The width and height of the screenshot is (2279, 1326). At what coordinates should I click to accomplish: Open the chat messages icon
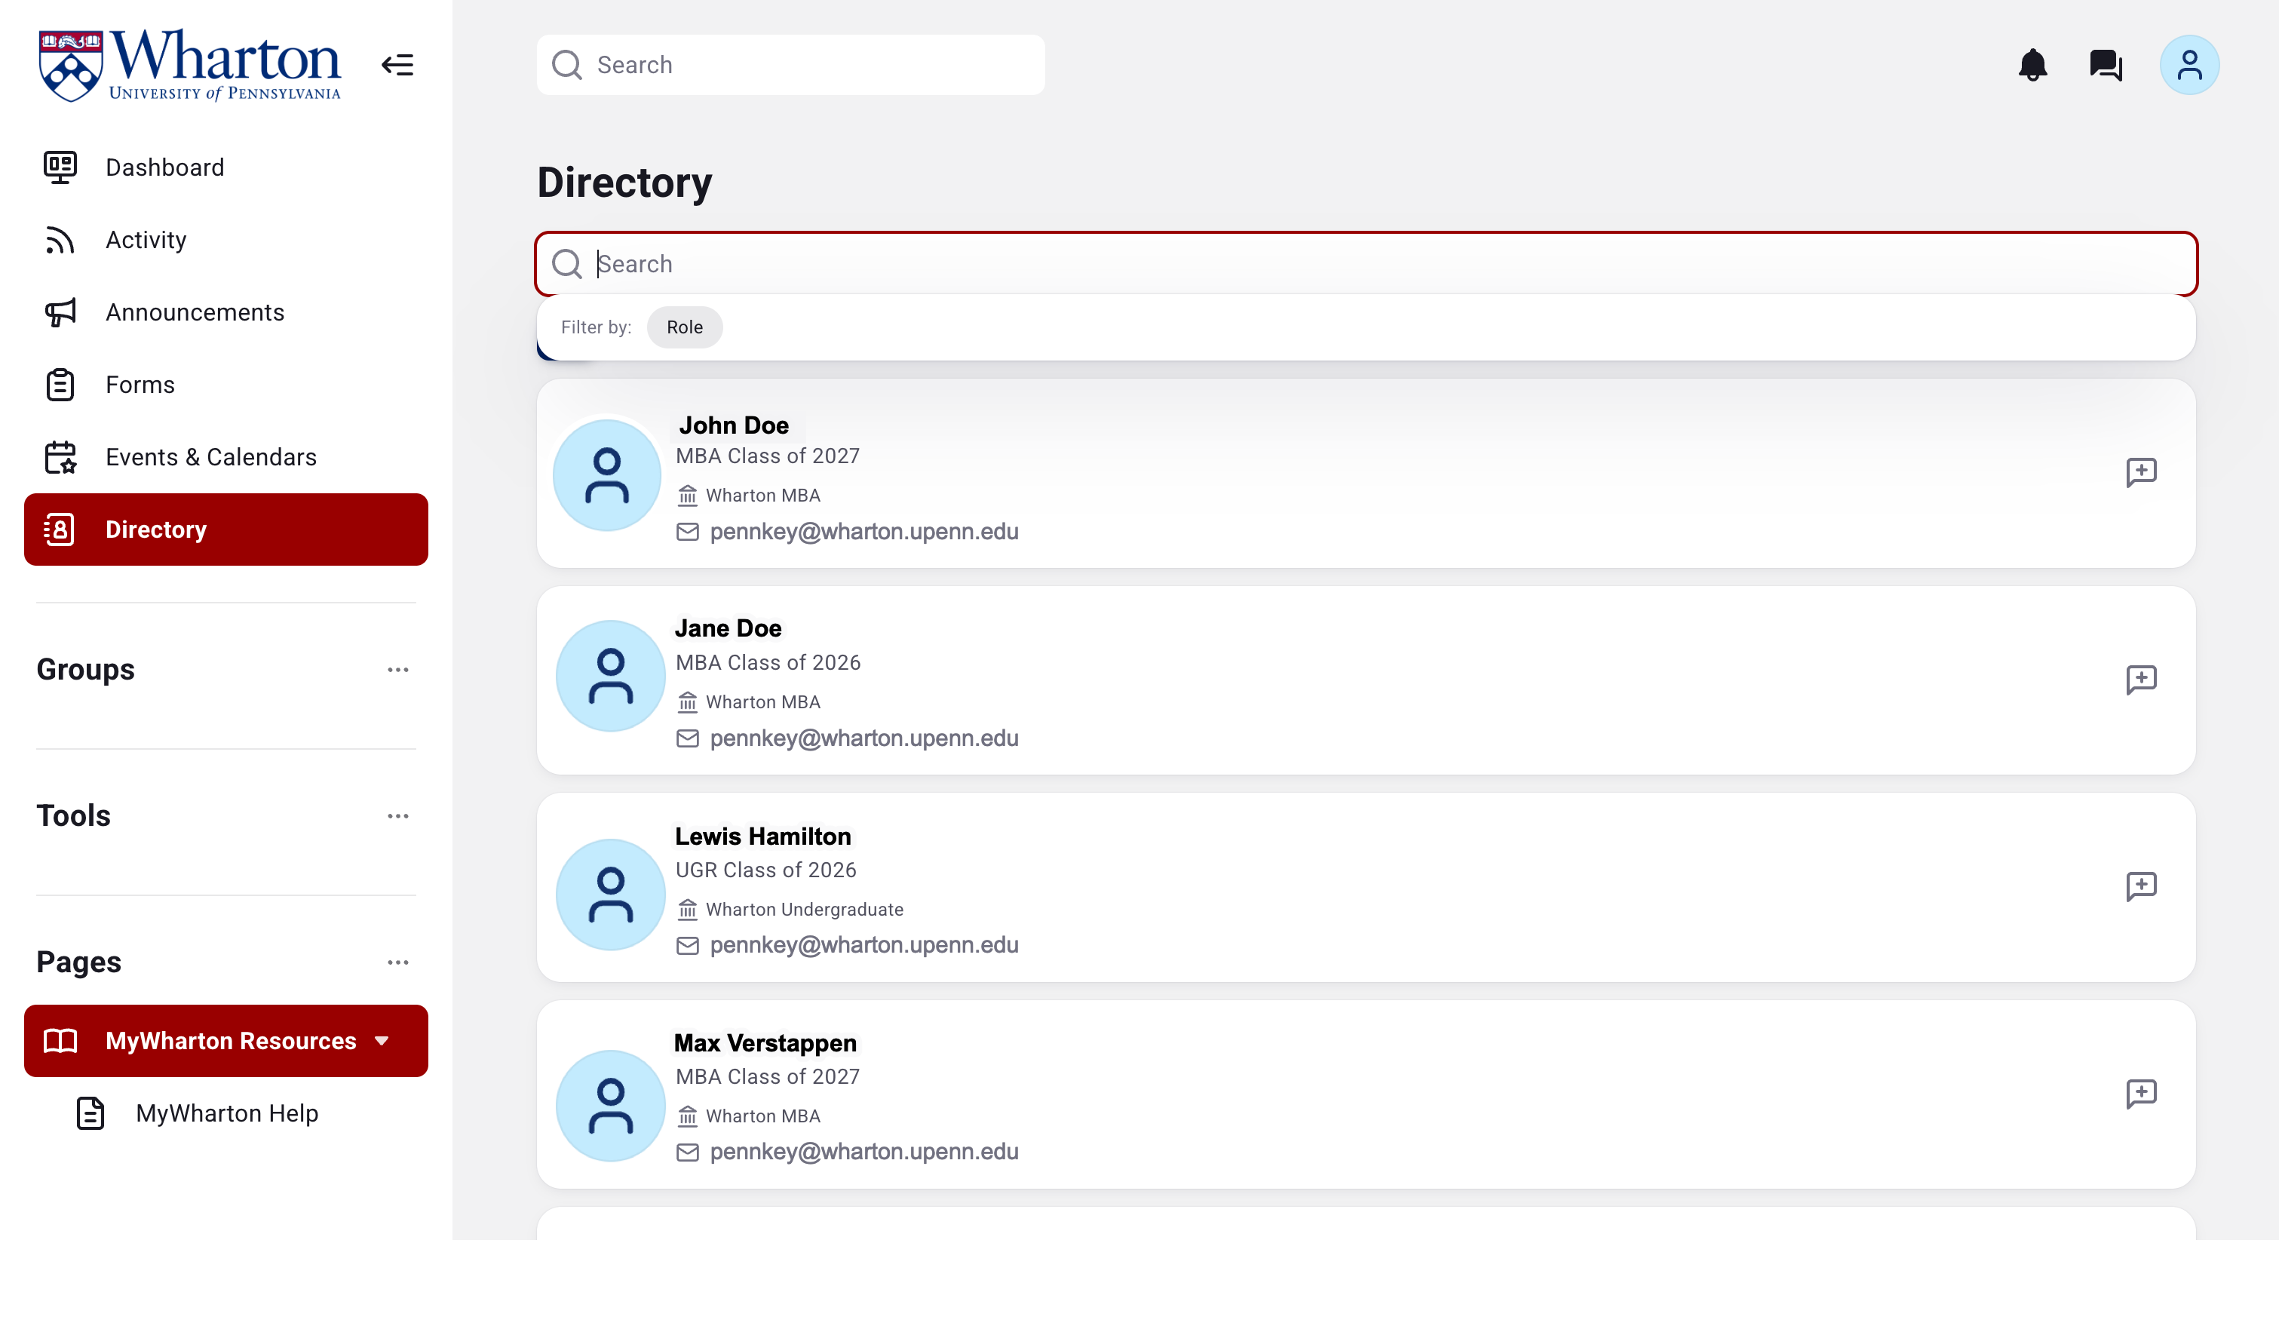click(x=2106, y=65)
